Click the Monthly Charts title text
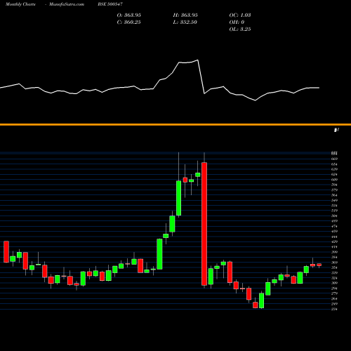 pos(20,4)
